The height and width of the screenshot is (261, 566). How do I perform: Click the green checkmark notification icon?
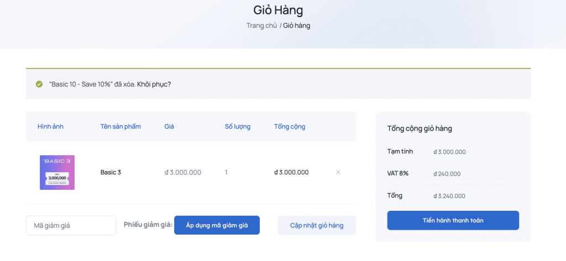click(x=39, y=84)
